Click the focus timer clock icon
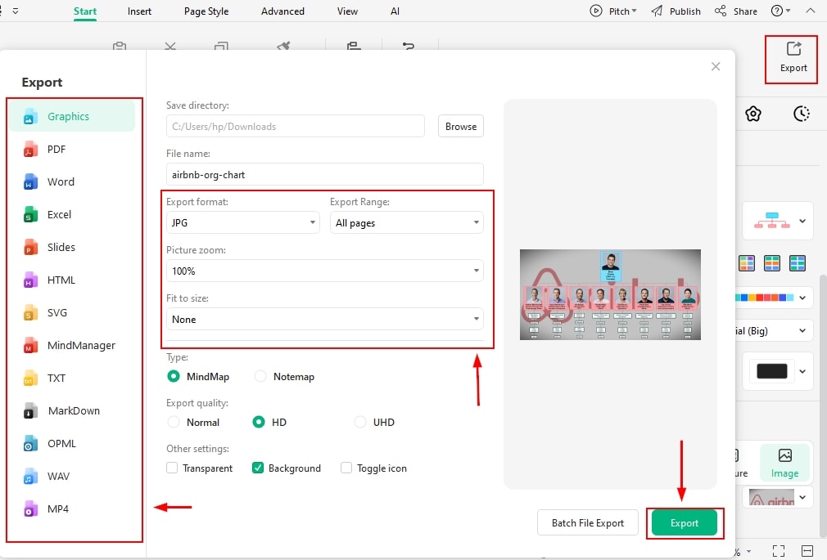Image resolution: width=827 pixels, height=560 pixels. pos(802,114)
